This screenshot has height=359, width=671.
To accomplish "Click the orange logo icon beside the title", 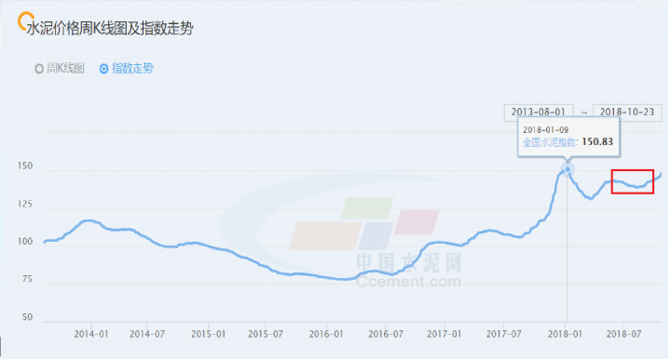I will click(x=25, y=20).
